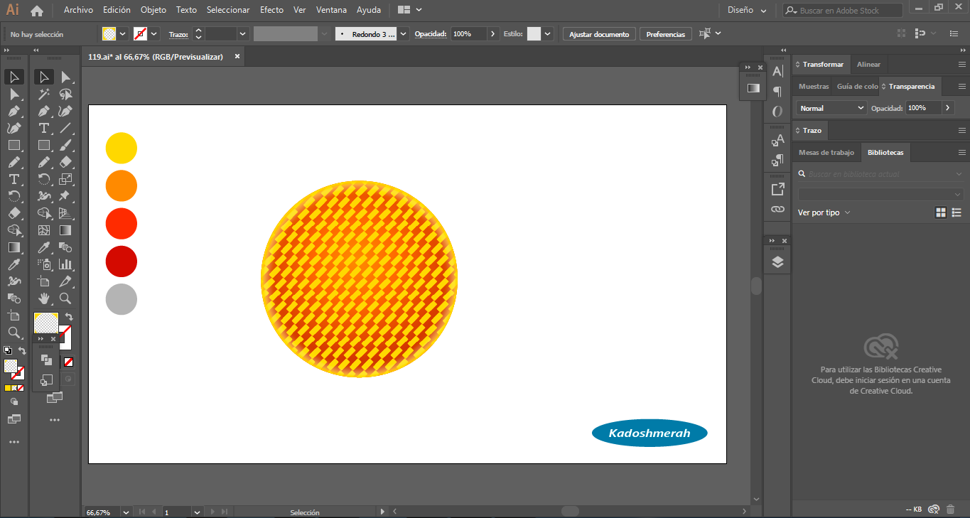The width and height of the screenshot is (970, 518).
Task: Open the Diseño workspace switcher
Action: (x=747, y=11)
